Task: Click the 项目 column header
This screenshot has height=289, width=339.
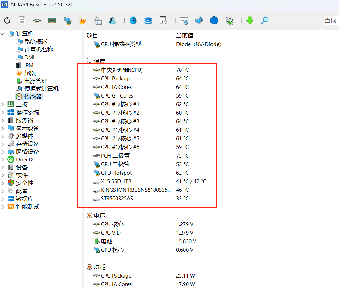Action: pos(92,35)
